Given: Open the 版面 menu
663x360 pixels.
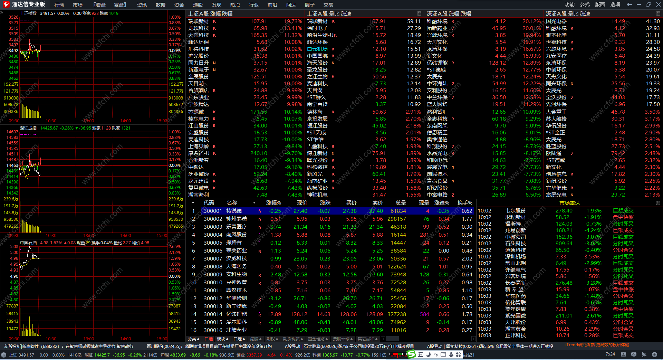Looking at the screenshot, I should click(600, 4).
